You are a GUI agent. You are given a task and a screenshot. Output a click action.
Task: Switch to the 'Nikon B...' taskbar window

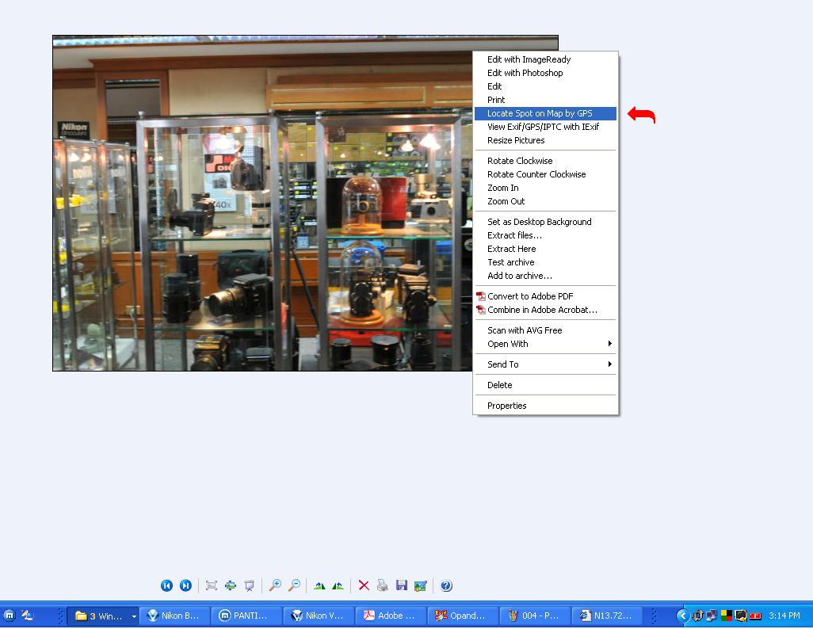click(175, 616)
